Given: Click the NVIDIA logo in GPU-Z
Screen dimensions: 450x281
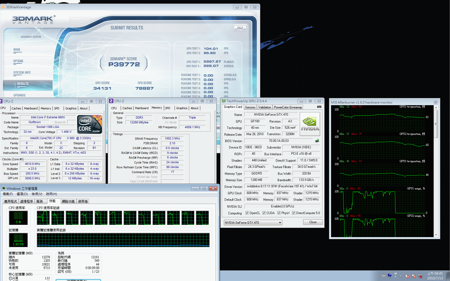Looking at the screenshot, I should (x=310, y=124).
